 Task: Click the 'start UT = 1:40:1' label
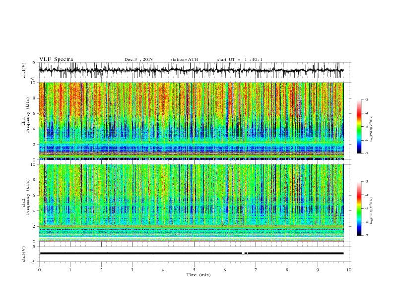click(240, 59)
